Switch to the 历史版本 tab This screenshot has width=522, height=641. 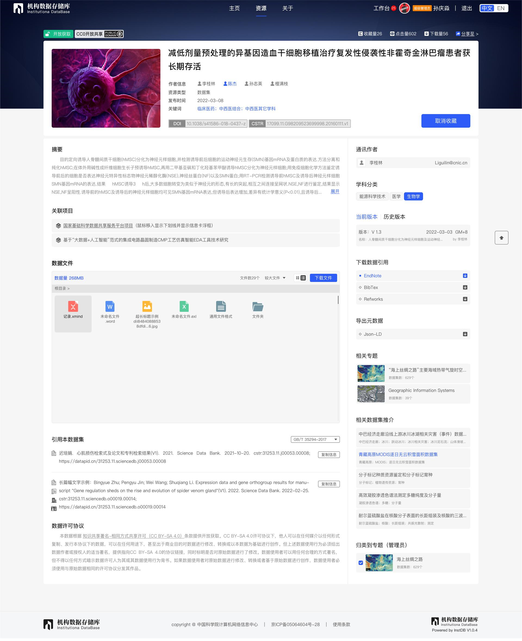coord(394,216)
